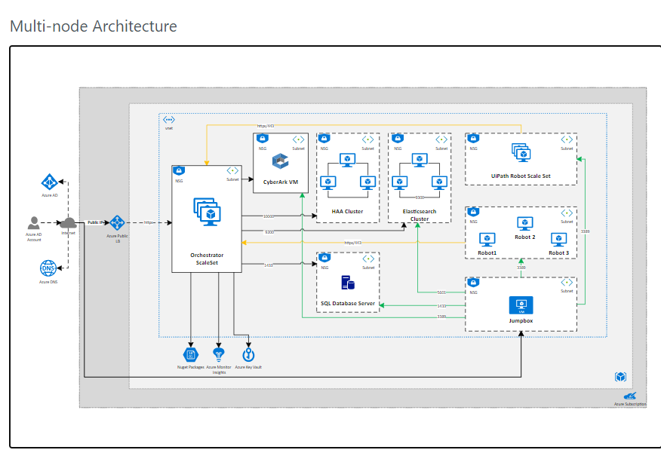Select the SQL Database Server icon
This screenshot has height=453, width=661.
[x=346, y=283]
